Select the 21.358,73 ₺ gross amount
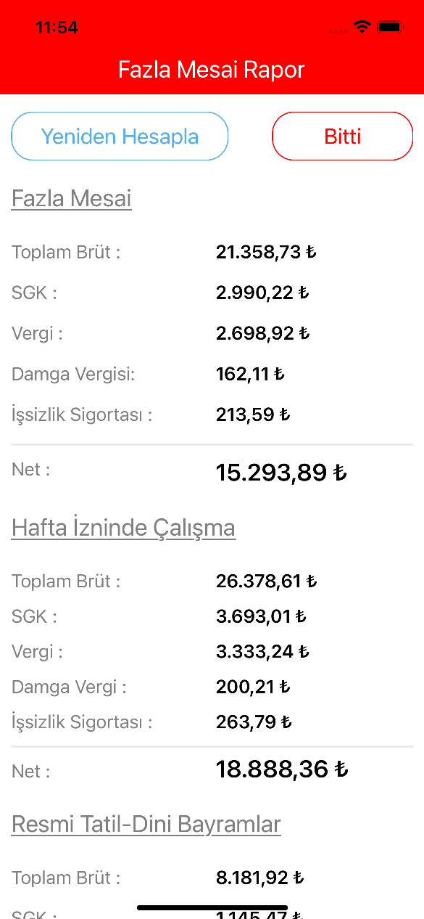424x919 pixels. (266, 253)
